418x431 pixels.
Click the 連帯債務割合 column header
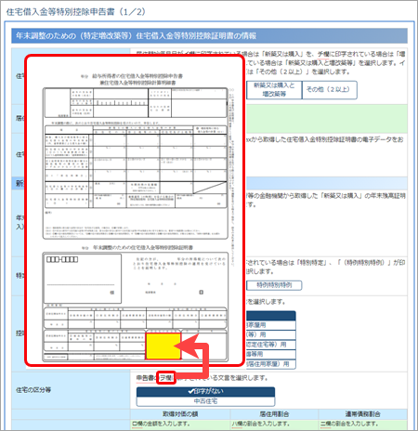tap(362, 414)
